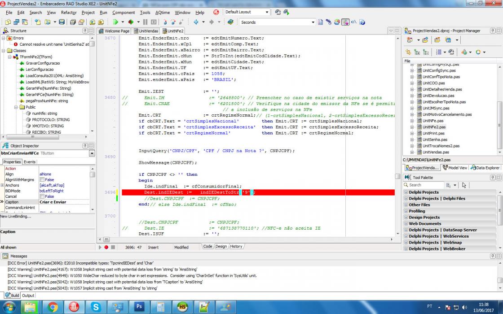503x314 pixels.
Task: Toggle the AlignWithMargins checkbox
Action: (42, 180)
